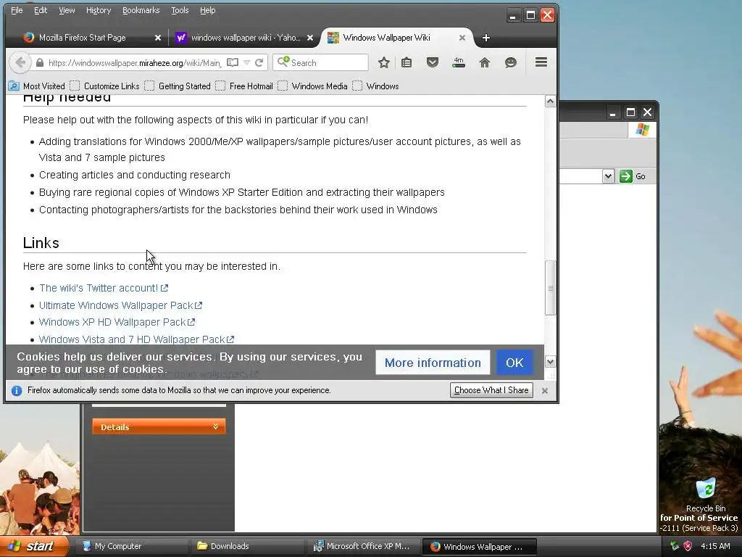
Task: Open the Firefox hamburger menu
Action: (x=541, y=62)
